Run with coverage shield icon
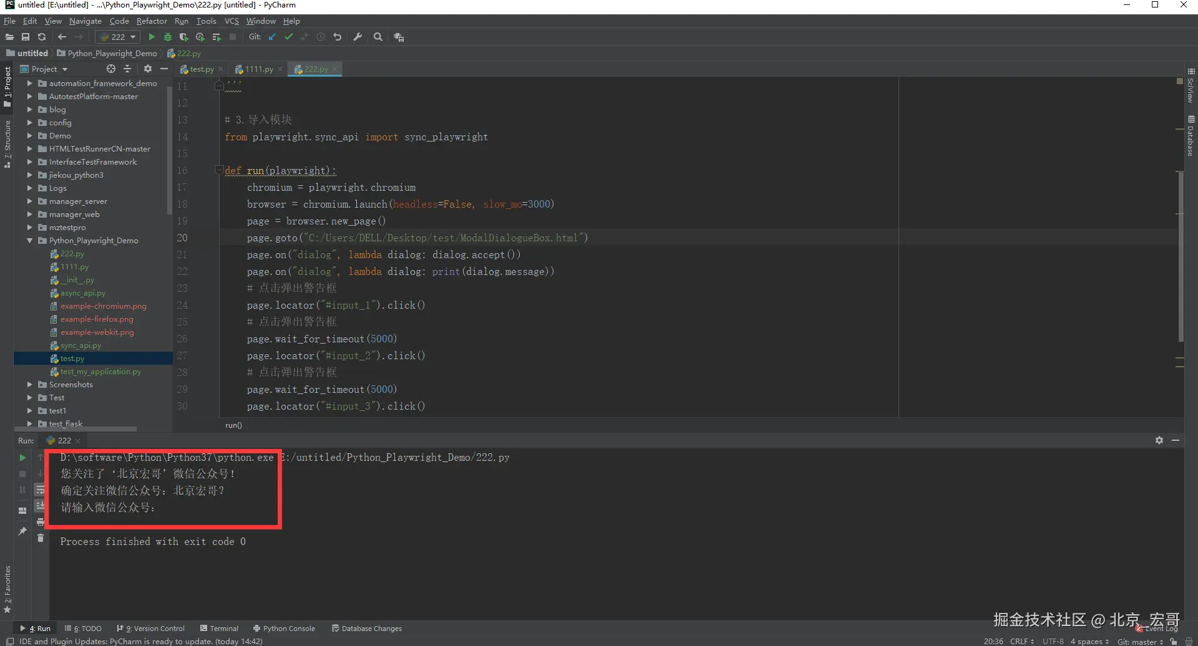 pos(183,37)
